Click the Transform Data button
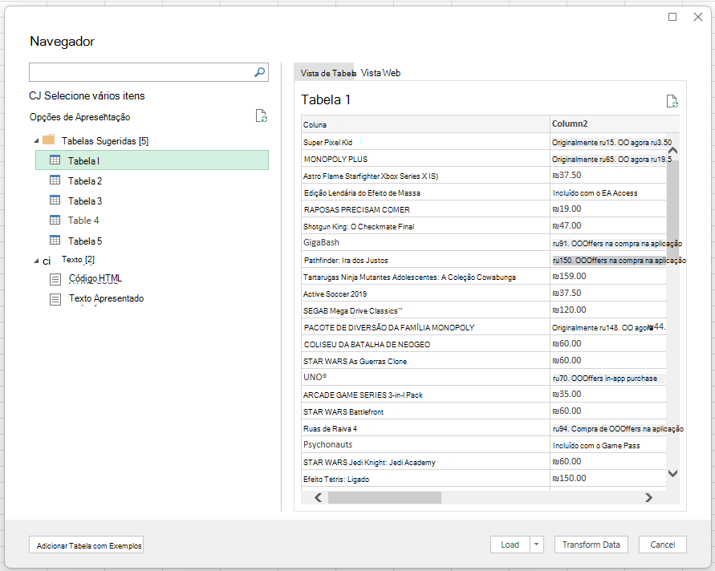This screenshot has width=715, height=571. point(591,545)
